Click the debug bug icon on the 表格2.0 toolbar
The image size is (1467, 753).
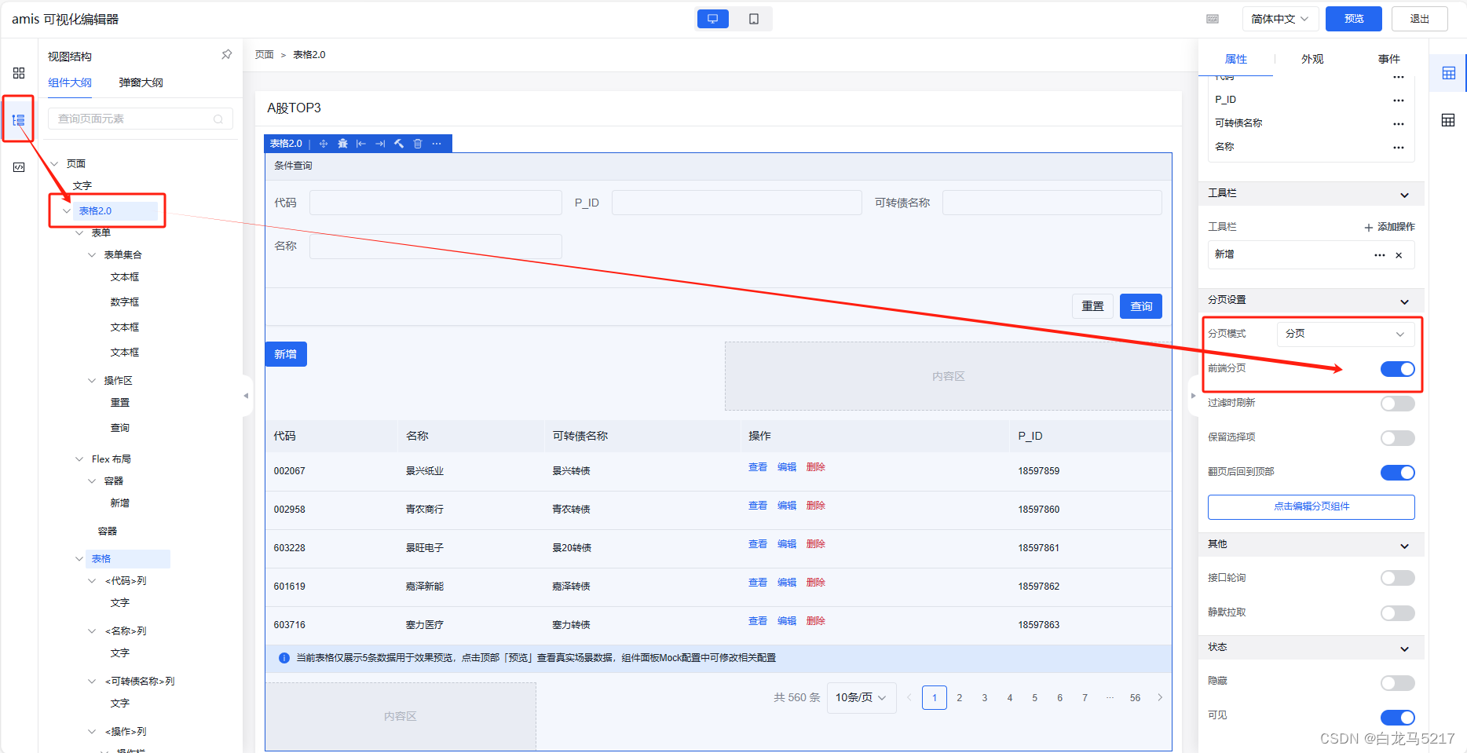342,143
